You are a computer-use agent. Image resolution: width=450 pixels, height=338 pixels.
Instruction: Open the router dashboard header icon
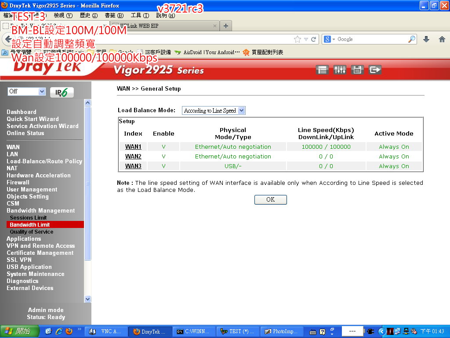(x=322, y=70)
